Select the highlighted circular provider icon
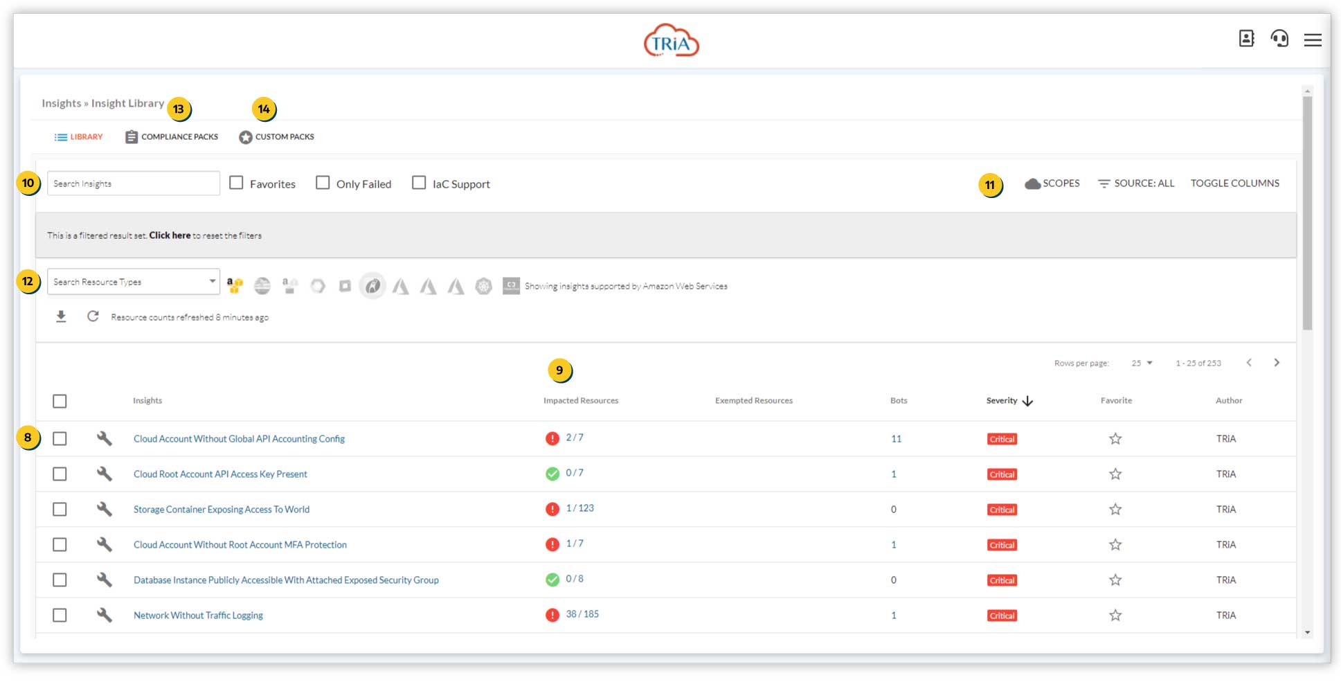The height and width of the screenshot is (682, 1341). point(372,285)
